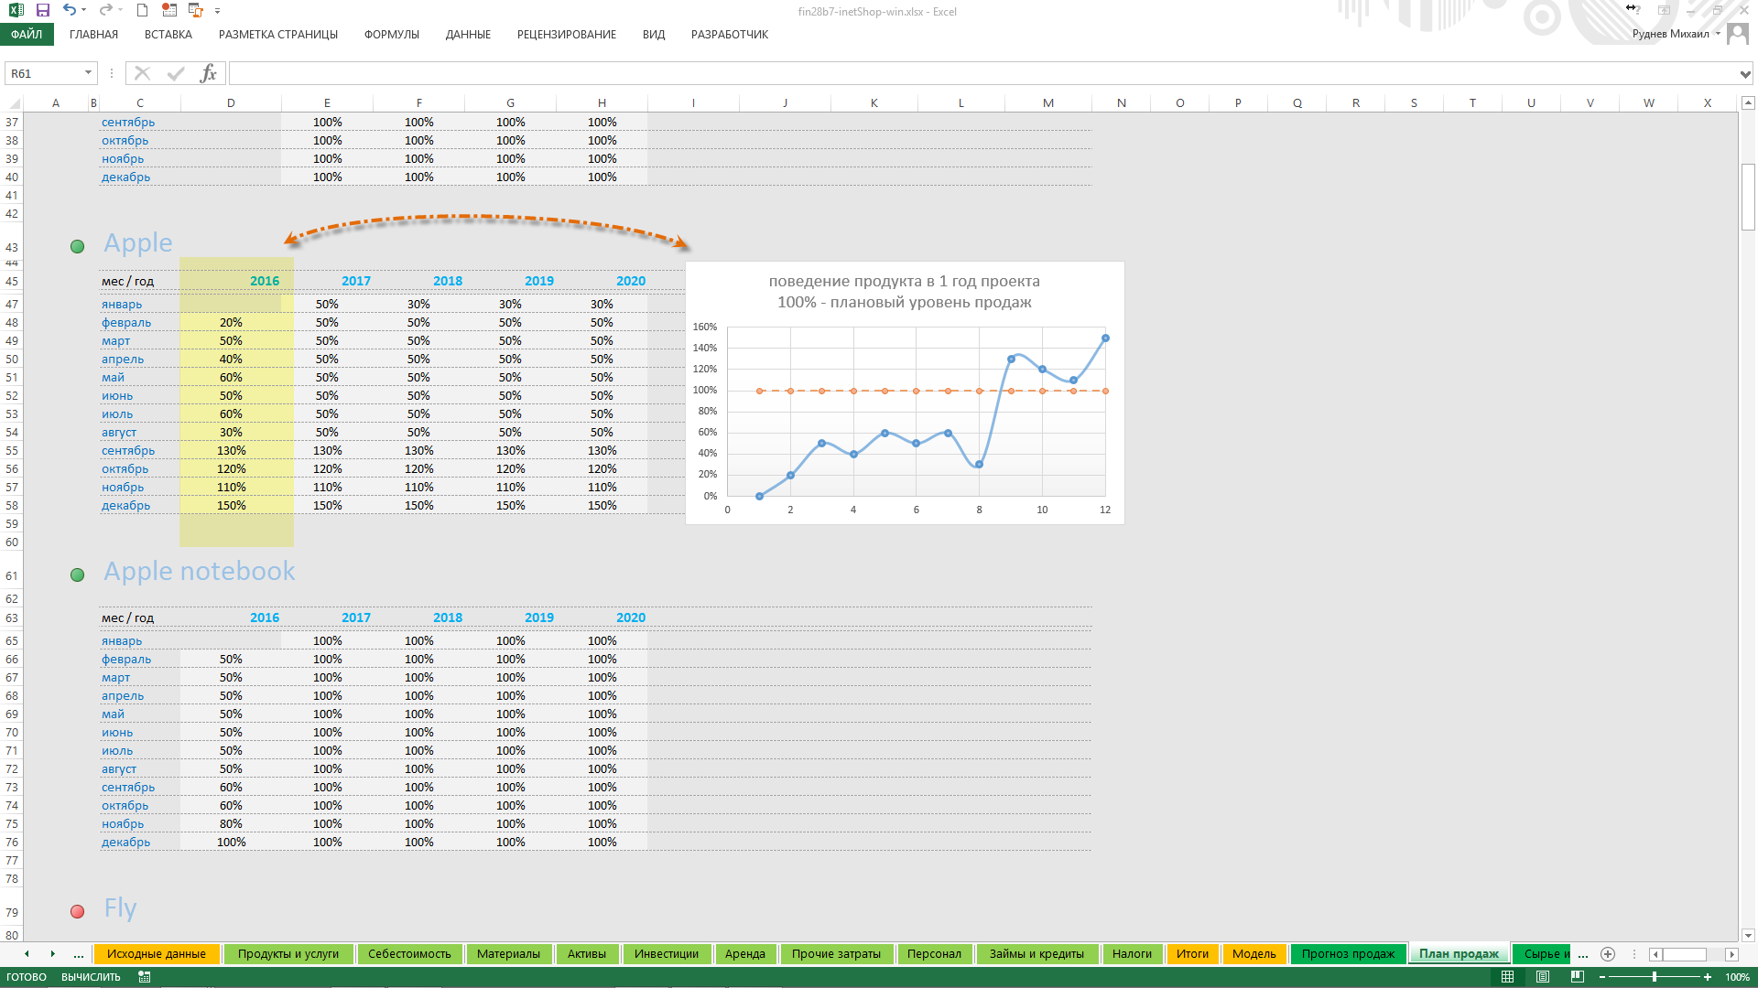Click green dot beside Apple notebook heading
Viewport: 1758px width, 988px height.
[78, 575]
